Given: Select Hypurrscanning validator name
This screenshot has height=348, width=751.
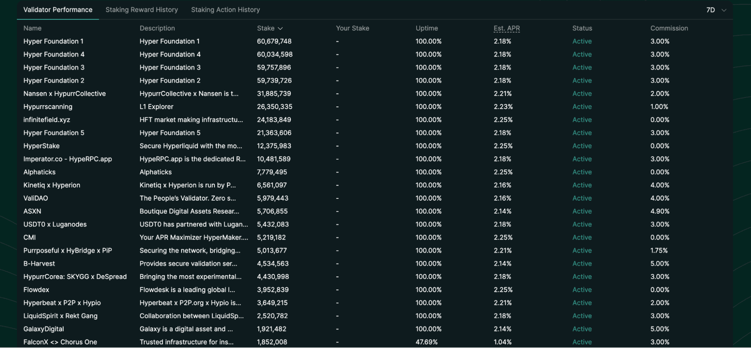Looking at the screenshot, I should pos(48,107).
